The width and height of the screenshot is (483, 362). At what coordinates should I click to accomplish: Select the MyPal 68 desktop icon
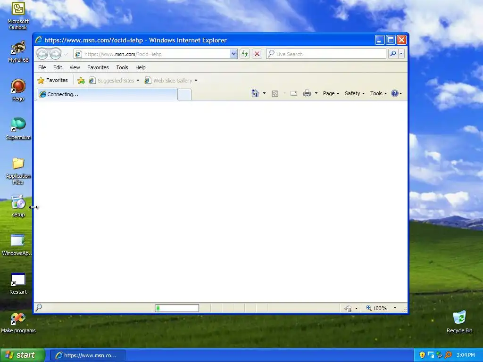pos(18,52)
